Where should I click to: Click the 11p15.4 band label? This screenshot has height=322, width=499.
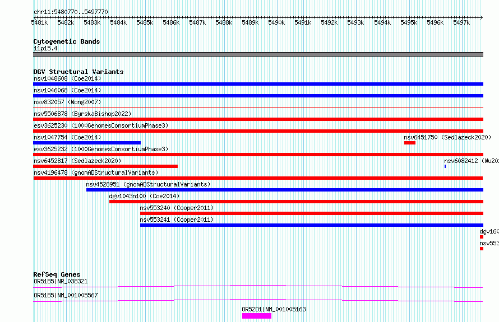[45, 48]
